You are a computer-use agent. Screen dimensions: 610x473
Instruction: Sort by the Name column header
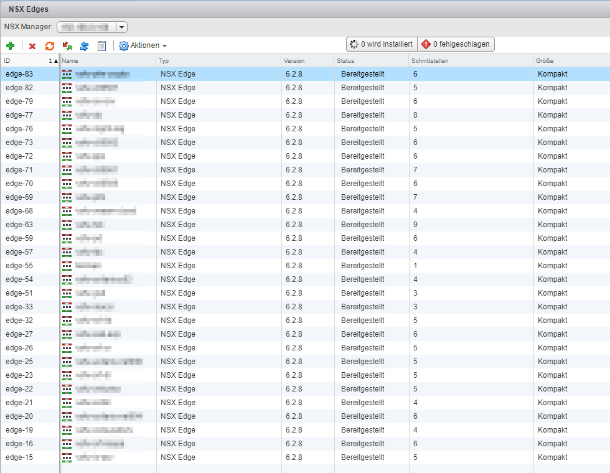pyautogui.click(x=106, y=60)
